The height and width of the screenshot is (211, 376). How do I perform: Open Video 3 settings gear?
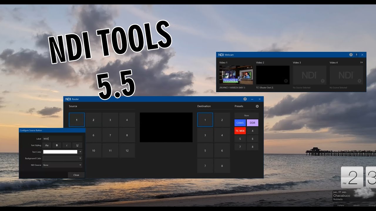pos(323,81)
